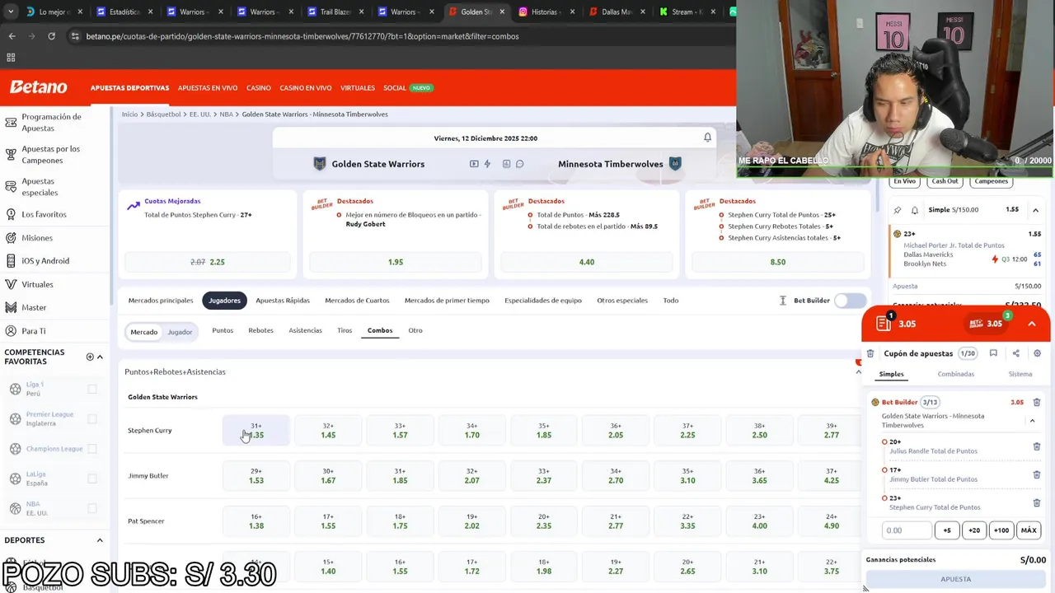
Task: Collapse the red betslip header chevron
Action: (1032, 324)
